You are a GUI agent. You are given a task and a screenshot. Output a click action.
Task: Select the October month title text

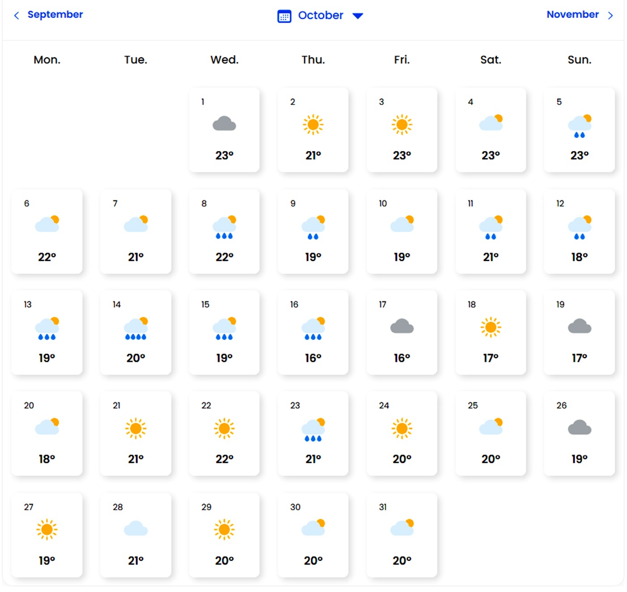pos(320,16)
